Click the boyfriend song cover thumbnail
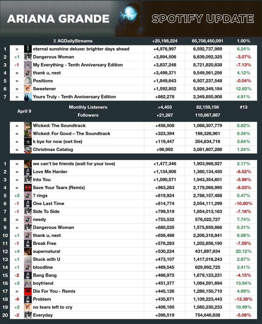 pos(28,283)
